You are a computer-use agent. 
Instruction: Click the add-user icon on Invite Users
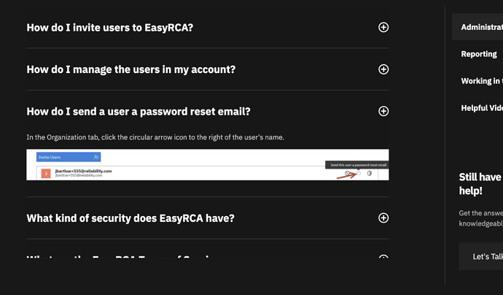tap(95, 157)
